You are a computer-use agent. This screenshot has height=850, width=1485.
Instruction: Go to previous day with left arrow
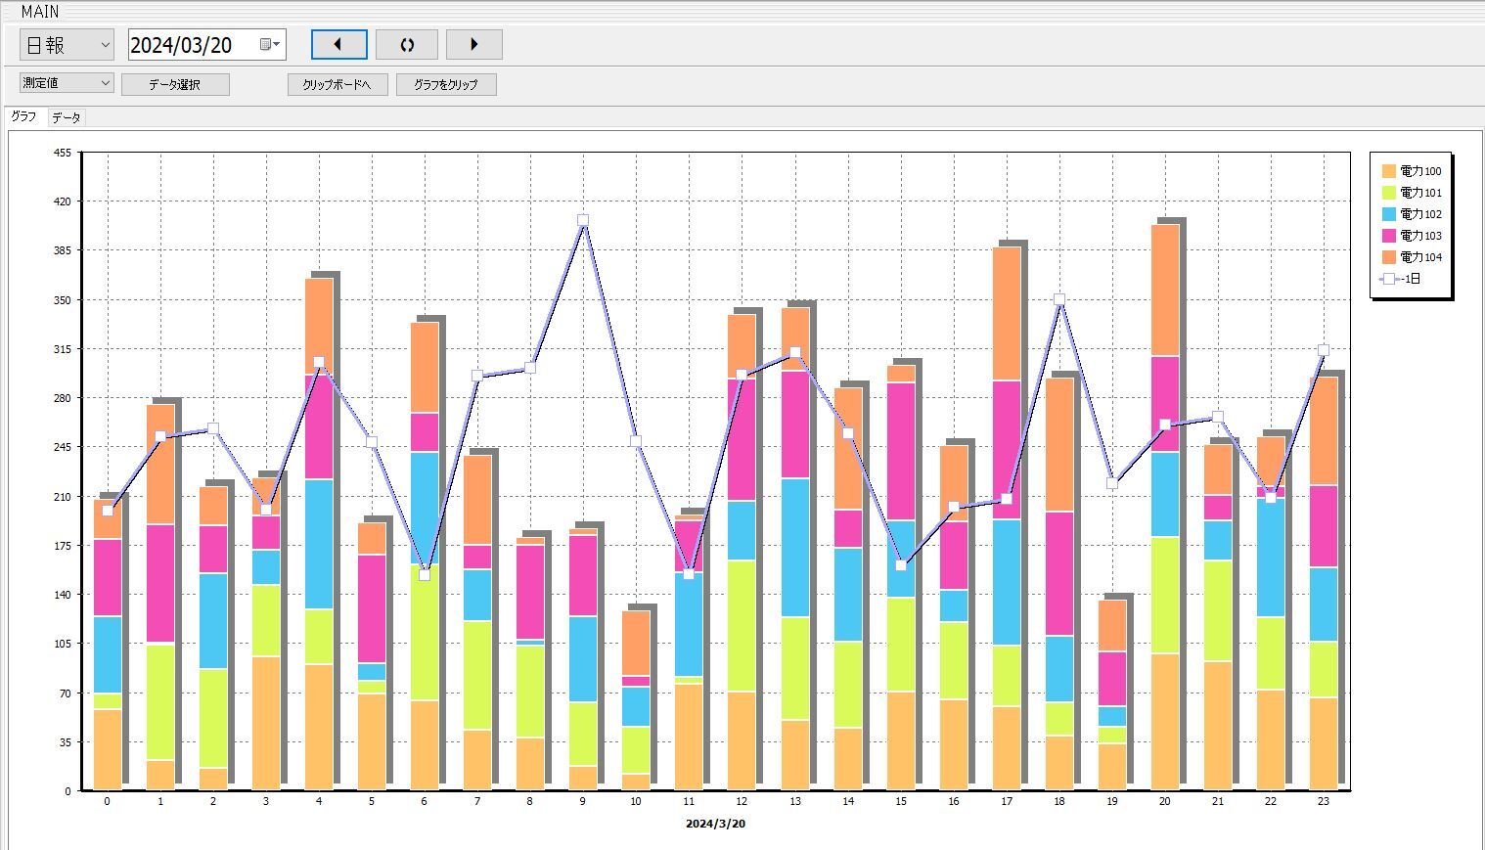tap(338, 44)
